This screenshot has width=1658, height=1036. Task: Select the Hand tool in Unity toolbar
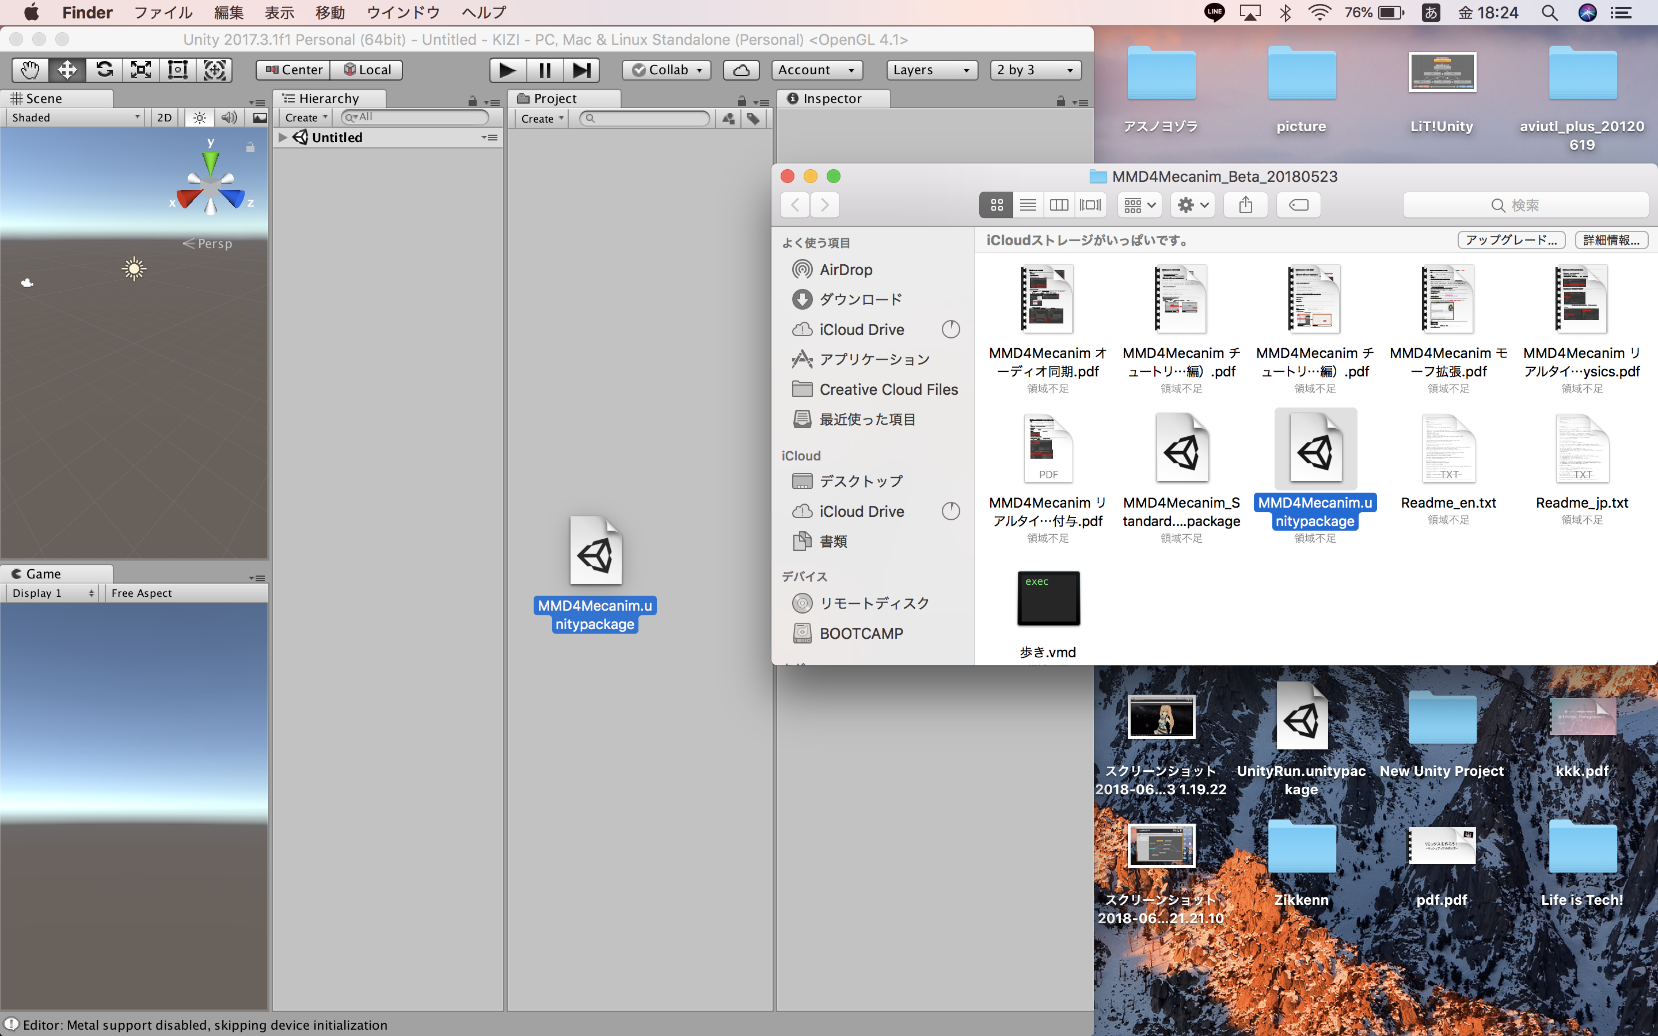pyautogui.click(x=30, y=70)
